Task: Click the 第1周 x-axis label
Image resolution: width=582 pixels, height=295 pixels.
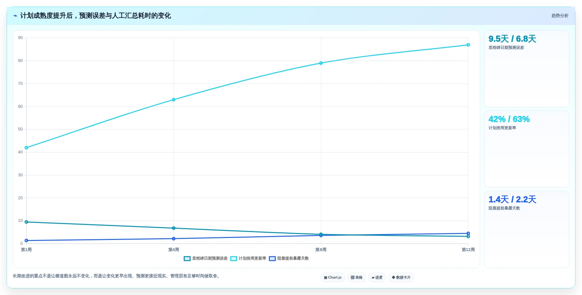Action: coord(27,250)
